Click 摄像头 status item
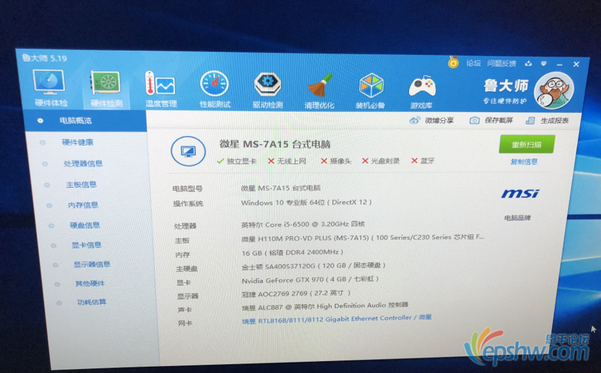 coord(336,161)
